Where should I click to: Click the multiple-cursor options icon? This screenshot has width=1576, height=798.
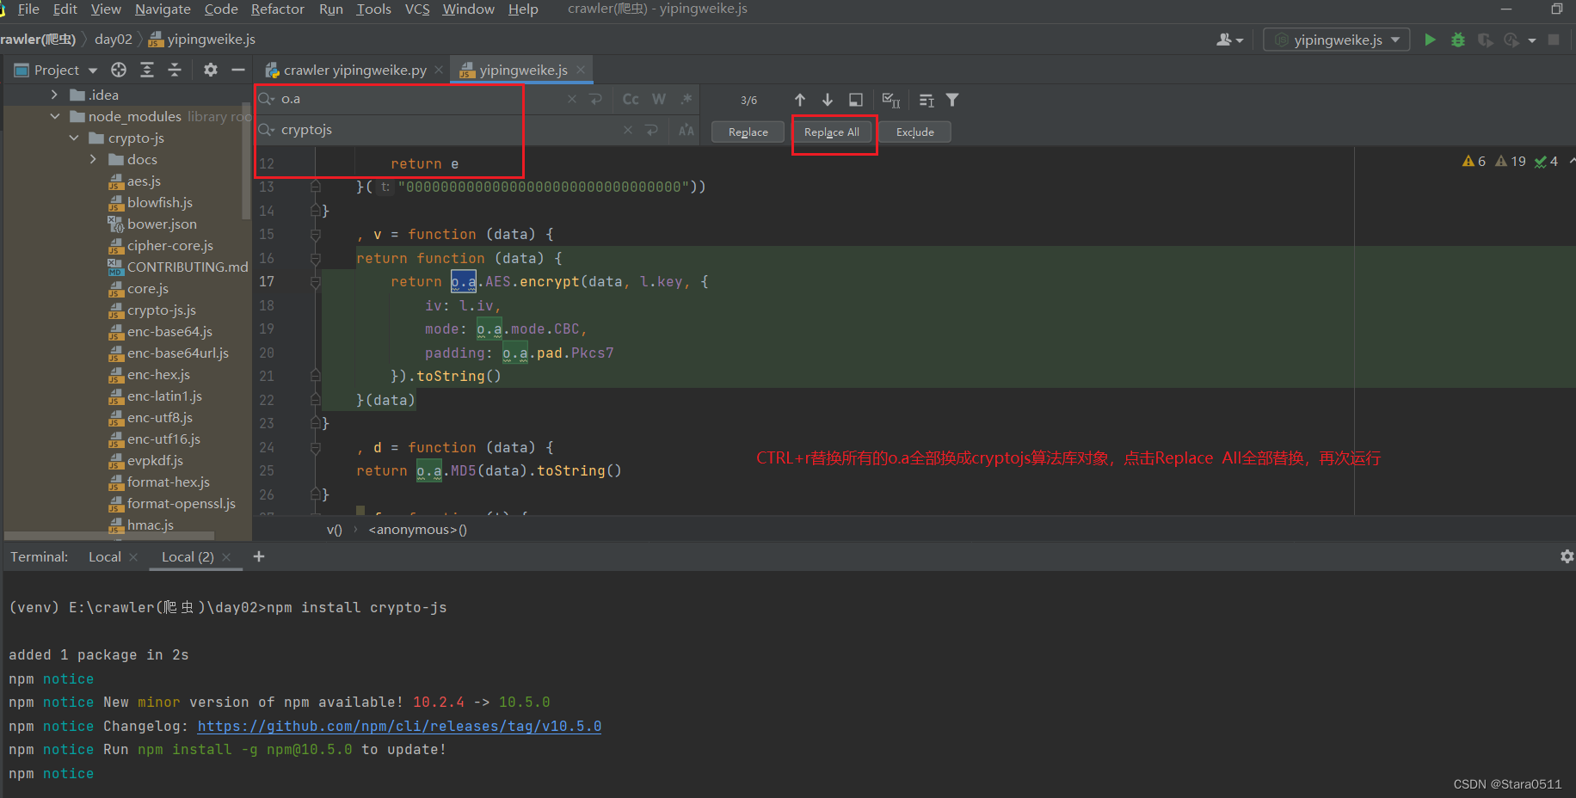point(927,100)
